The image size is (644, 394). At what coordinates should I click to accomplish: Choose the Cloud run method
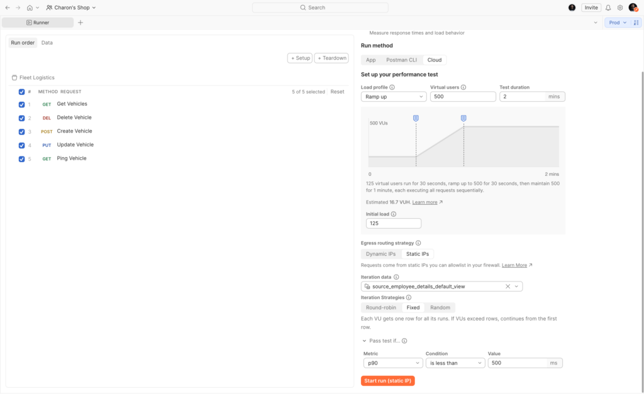click(x=434, y=60)
